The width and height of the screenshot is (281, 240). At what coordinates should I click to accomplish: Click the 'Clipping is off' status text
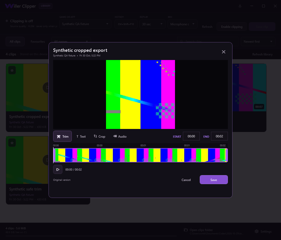coord(21,21)
